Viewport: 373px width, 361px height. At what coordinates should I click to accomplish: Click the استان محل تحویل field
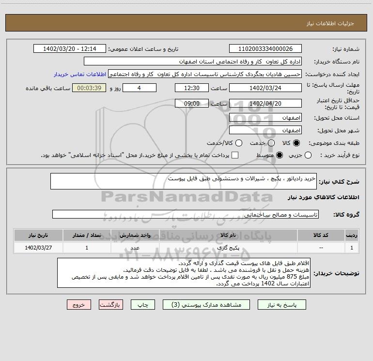click(x=265, y=118)
